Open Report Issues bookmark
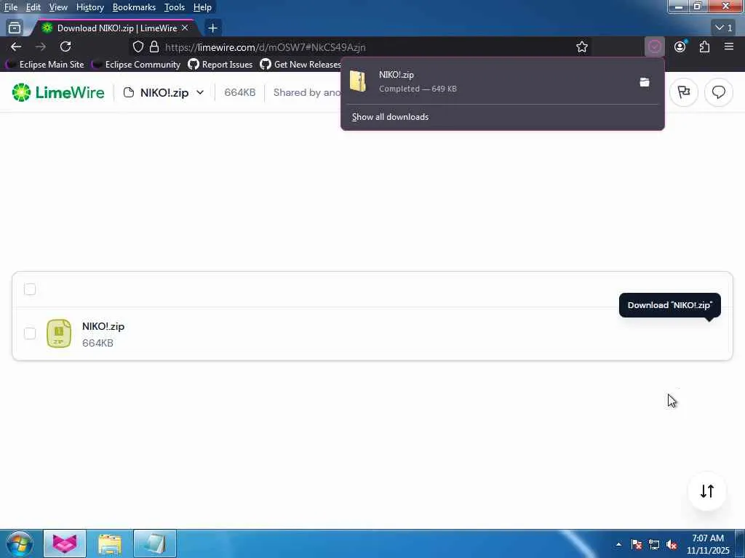 (220, 64)
